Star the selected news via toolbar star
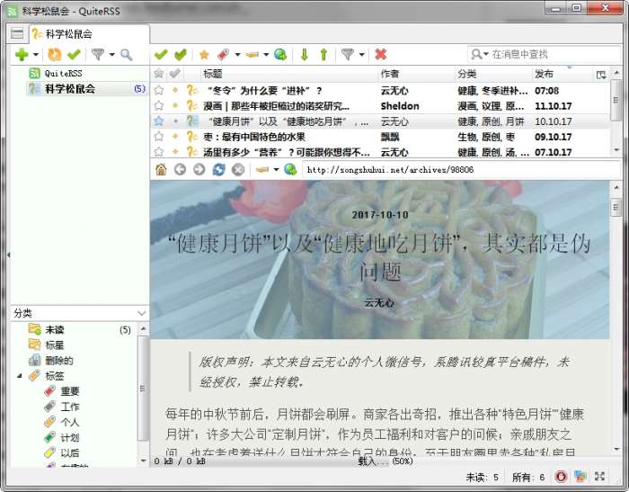Screen dimensions: 629x492 (x=204, y=54)
